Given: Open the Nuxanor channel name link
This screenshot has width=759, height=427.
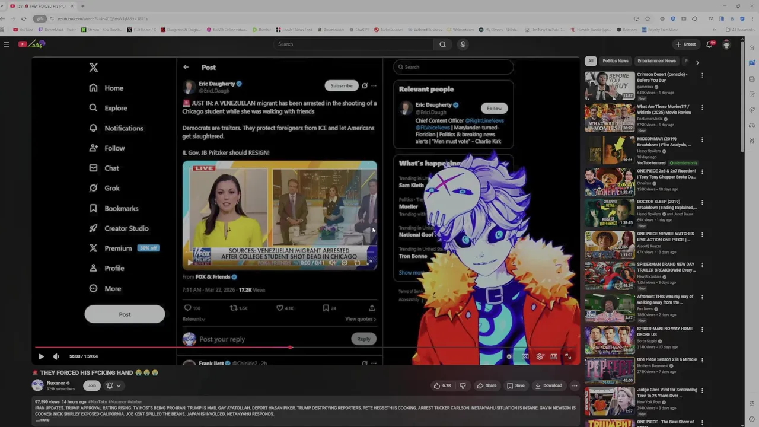Looking at the screenshot, I should click(56, 383).
